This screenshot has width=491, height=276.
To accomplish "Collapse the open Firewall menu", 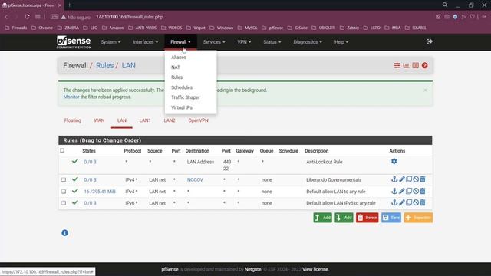I will [180, 42].
